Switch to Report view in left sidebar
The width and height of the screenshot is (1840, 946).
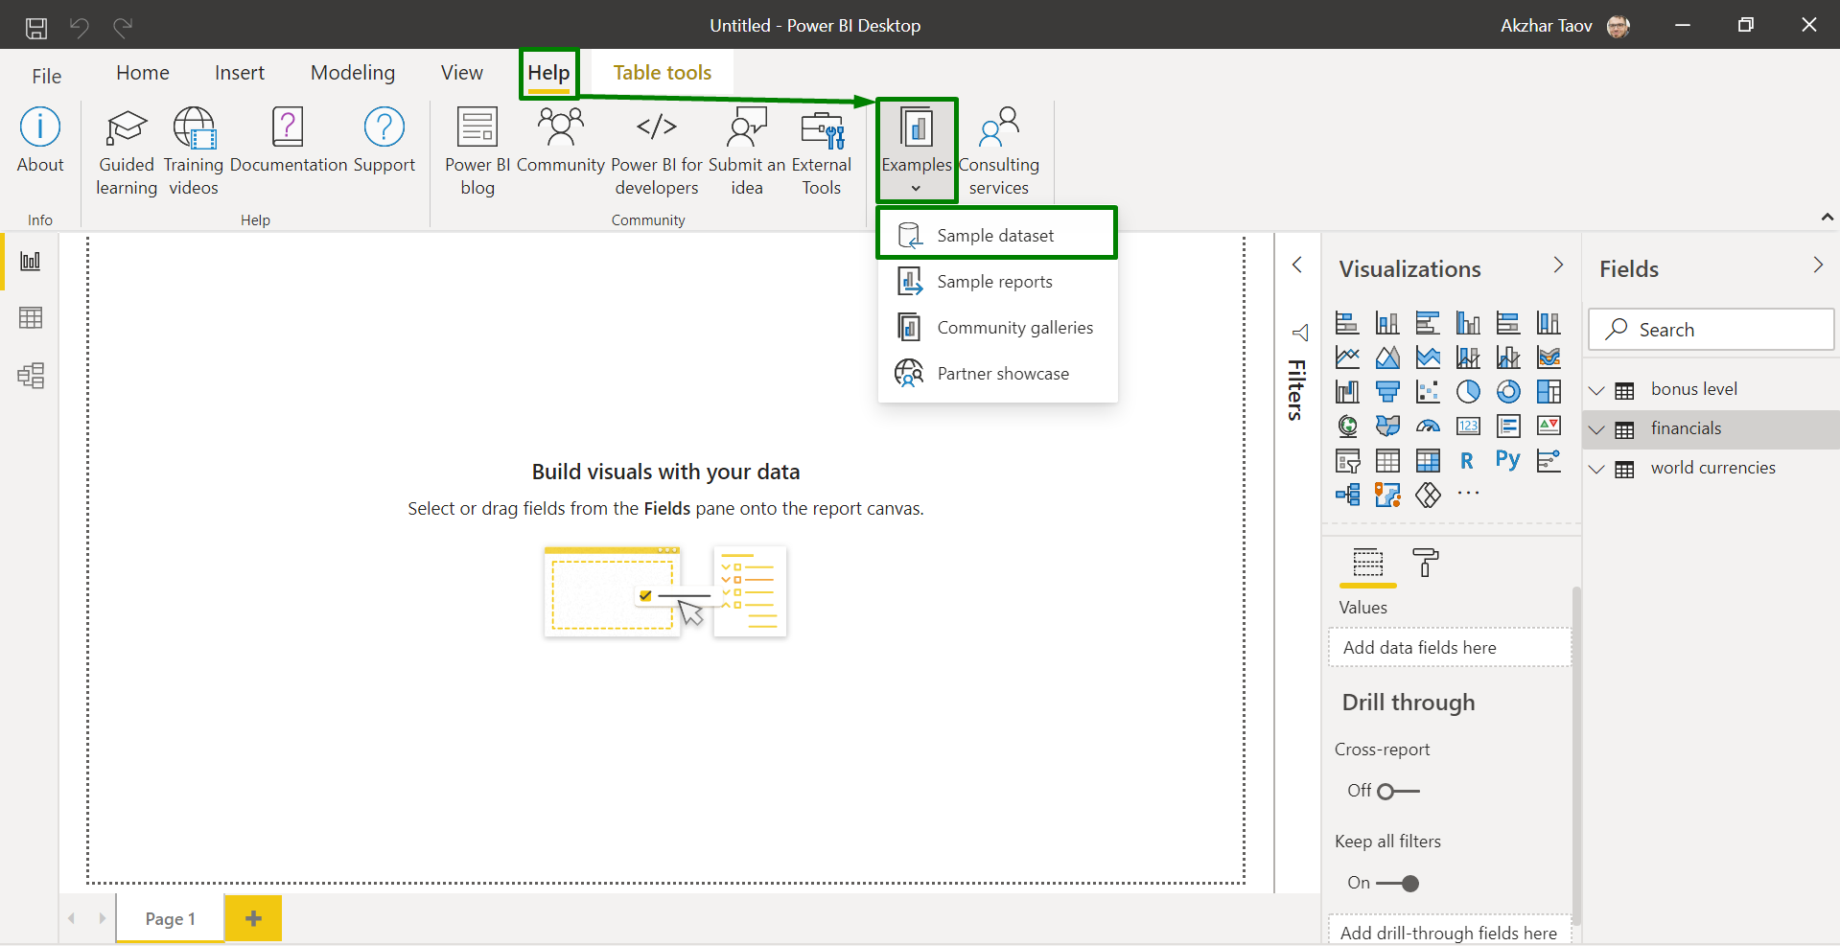click(x=31, y=261)
